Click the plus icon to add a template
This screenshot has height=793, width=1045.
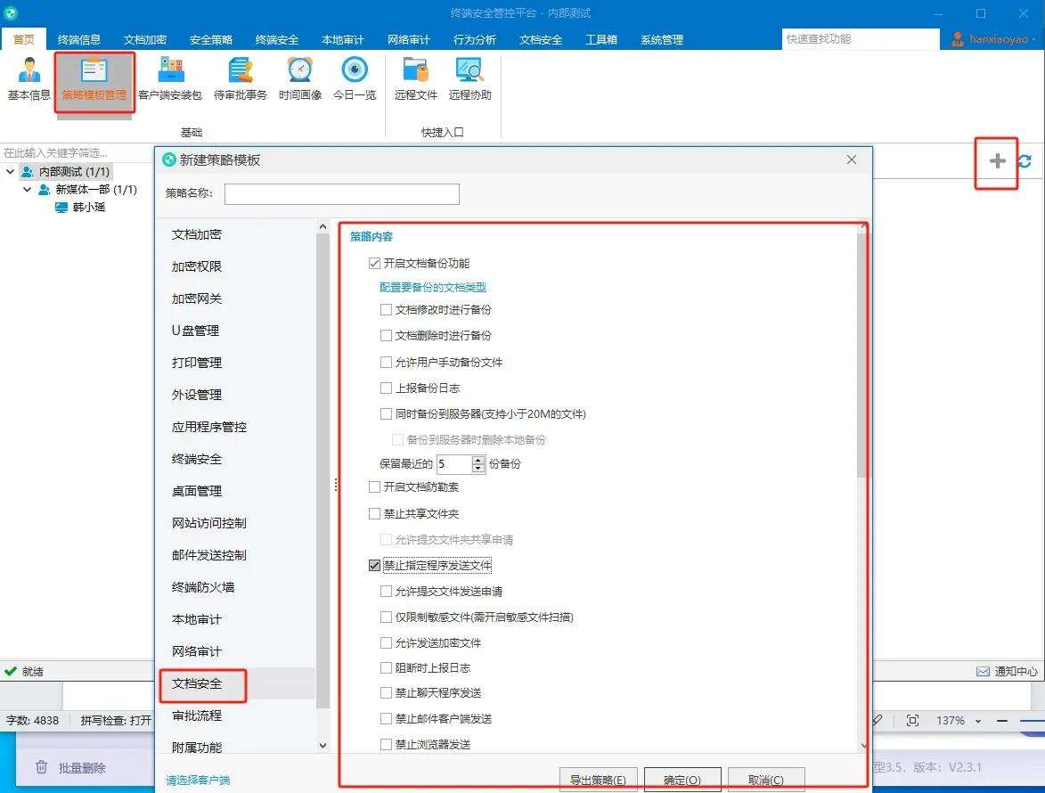coord(997,160)
